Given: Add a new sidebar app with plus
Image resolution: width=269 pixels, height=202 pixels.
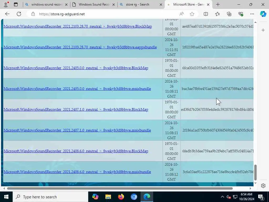Looking at the screenshot, I should pos(263,30).
